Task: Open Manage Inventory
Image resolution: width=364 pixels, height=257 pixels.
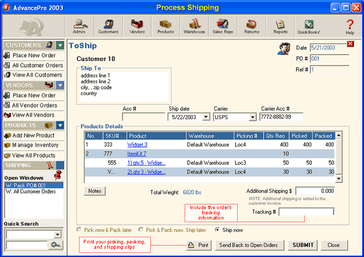Action: (34, 145)
